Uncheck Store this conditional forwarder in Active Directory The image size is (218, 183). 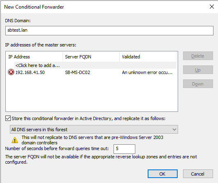point(8,118)
